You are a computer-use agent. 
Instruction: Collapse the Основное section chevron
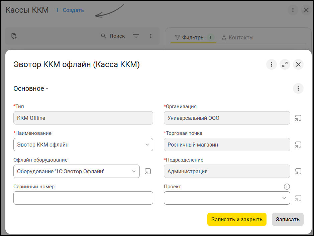(47, 88)
